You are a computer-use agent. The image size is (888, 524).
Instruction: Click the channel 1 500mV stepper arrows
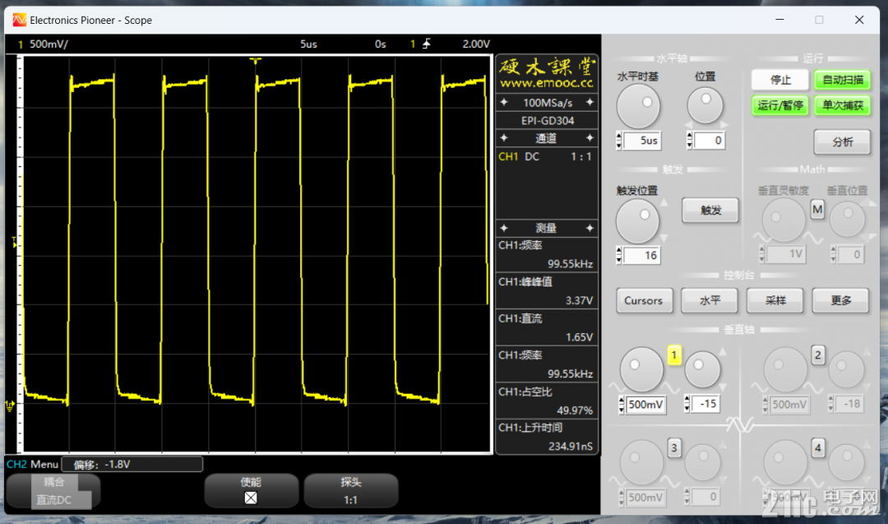[x=622, y=405]
